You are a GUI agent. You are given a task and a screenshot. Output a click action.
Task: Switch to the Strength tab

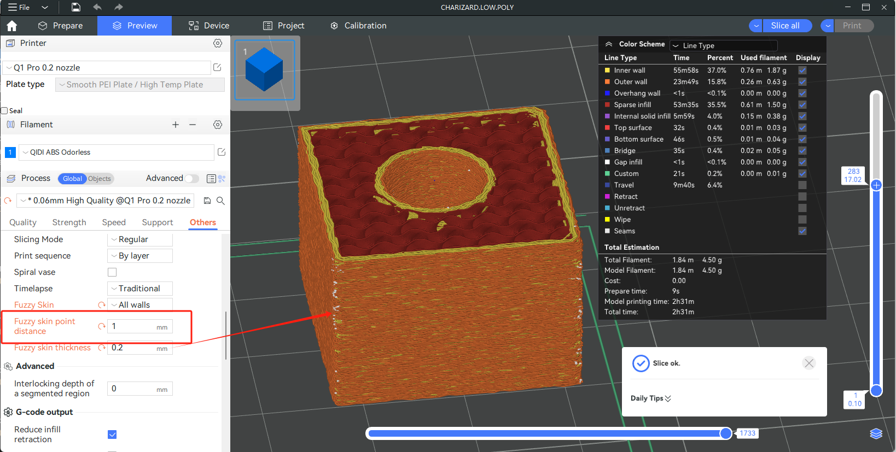pos(69,222)
